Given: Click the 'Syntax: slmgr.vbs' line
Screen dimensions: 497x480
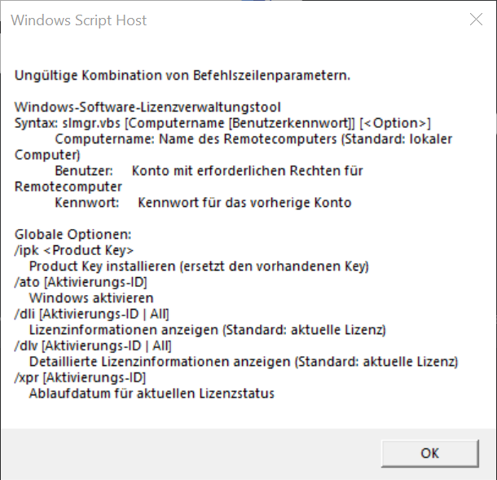Looking at the screenshot, I should pos(222,123).
